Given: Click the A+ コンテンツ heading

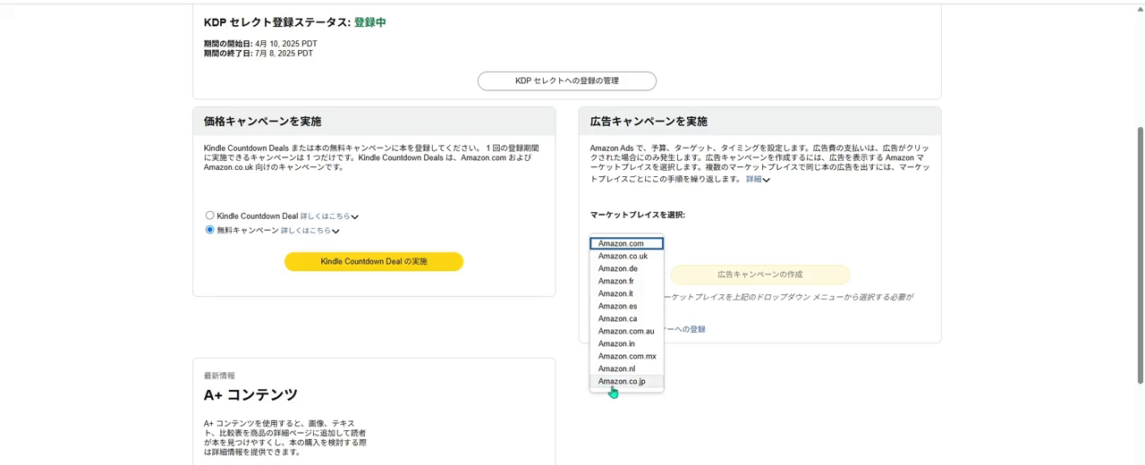Looking at the screenshot, I should pyautogui.click(x=250, y=394).
